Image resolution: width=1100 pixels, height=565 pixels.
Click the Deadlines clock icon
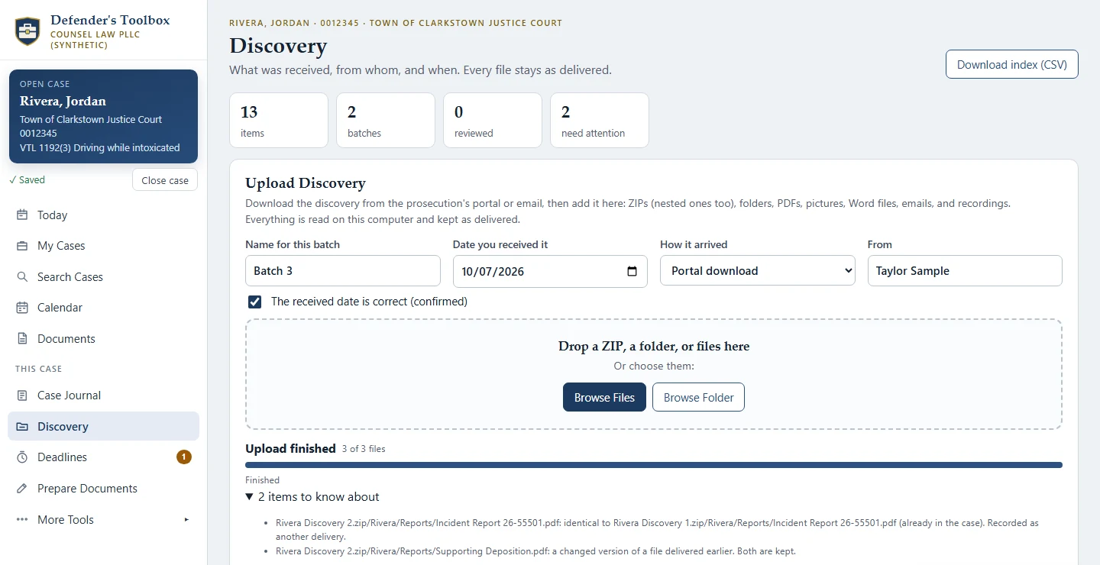pyautogui.click(x=22, y=457)
